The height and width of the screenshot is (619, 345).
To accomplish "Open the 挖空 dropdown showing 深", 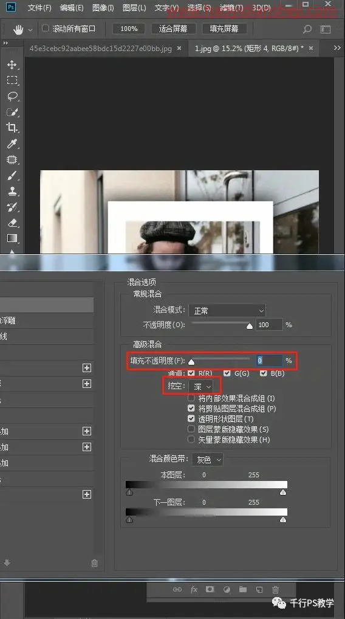I will tap(202, 387).
